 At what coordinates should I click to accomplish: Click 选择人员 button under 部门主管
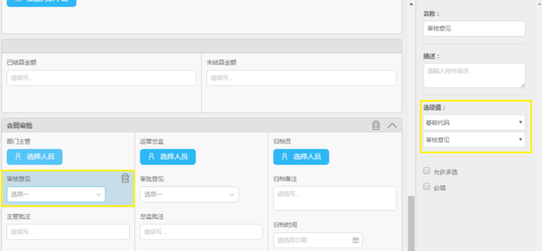(35, 157)
